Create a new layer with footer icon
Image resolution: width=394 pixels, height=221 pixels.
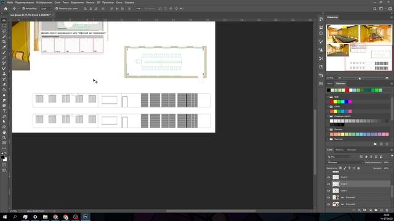382,210
